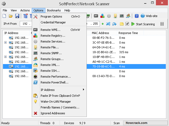Click the IP Address column header
The width and height of the screenshot is (169, 126).
click(x=16, y=33)
